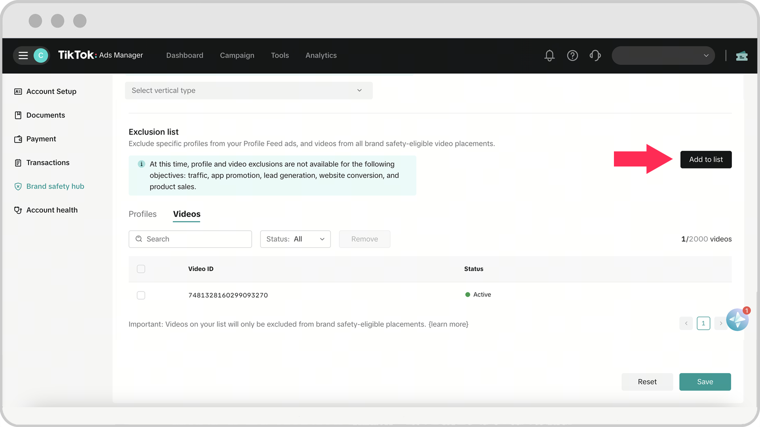Click the Brand safety hub shield icon
760x427 pixels.
(x=18, y=186)
